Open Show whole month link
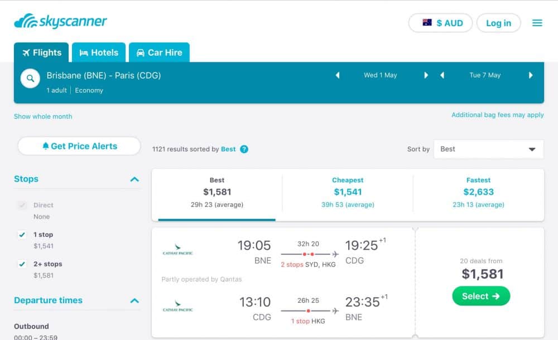Viewport: 558px width, 340px height. (x=43, y=116)
